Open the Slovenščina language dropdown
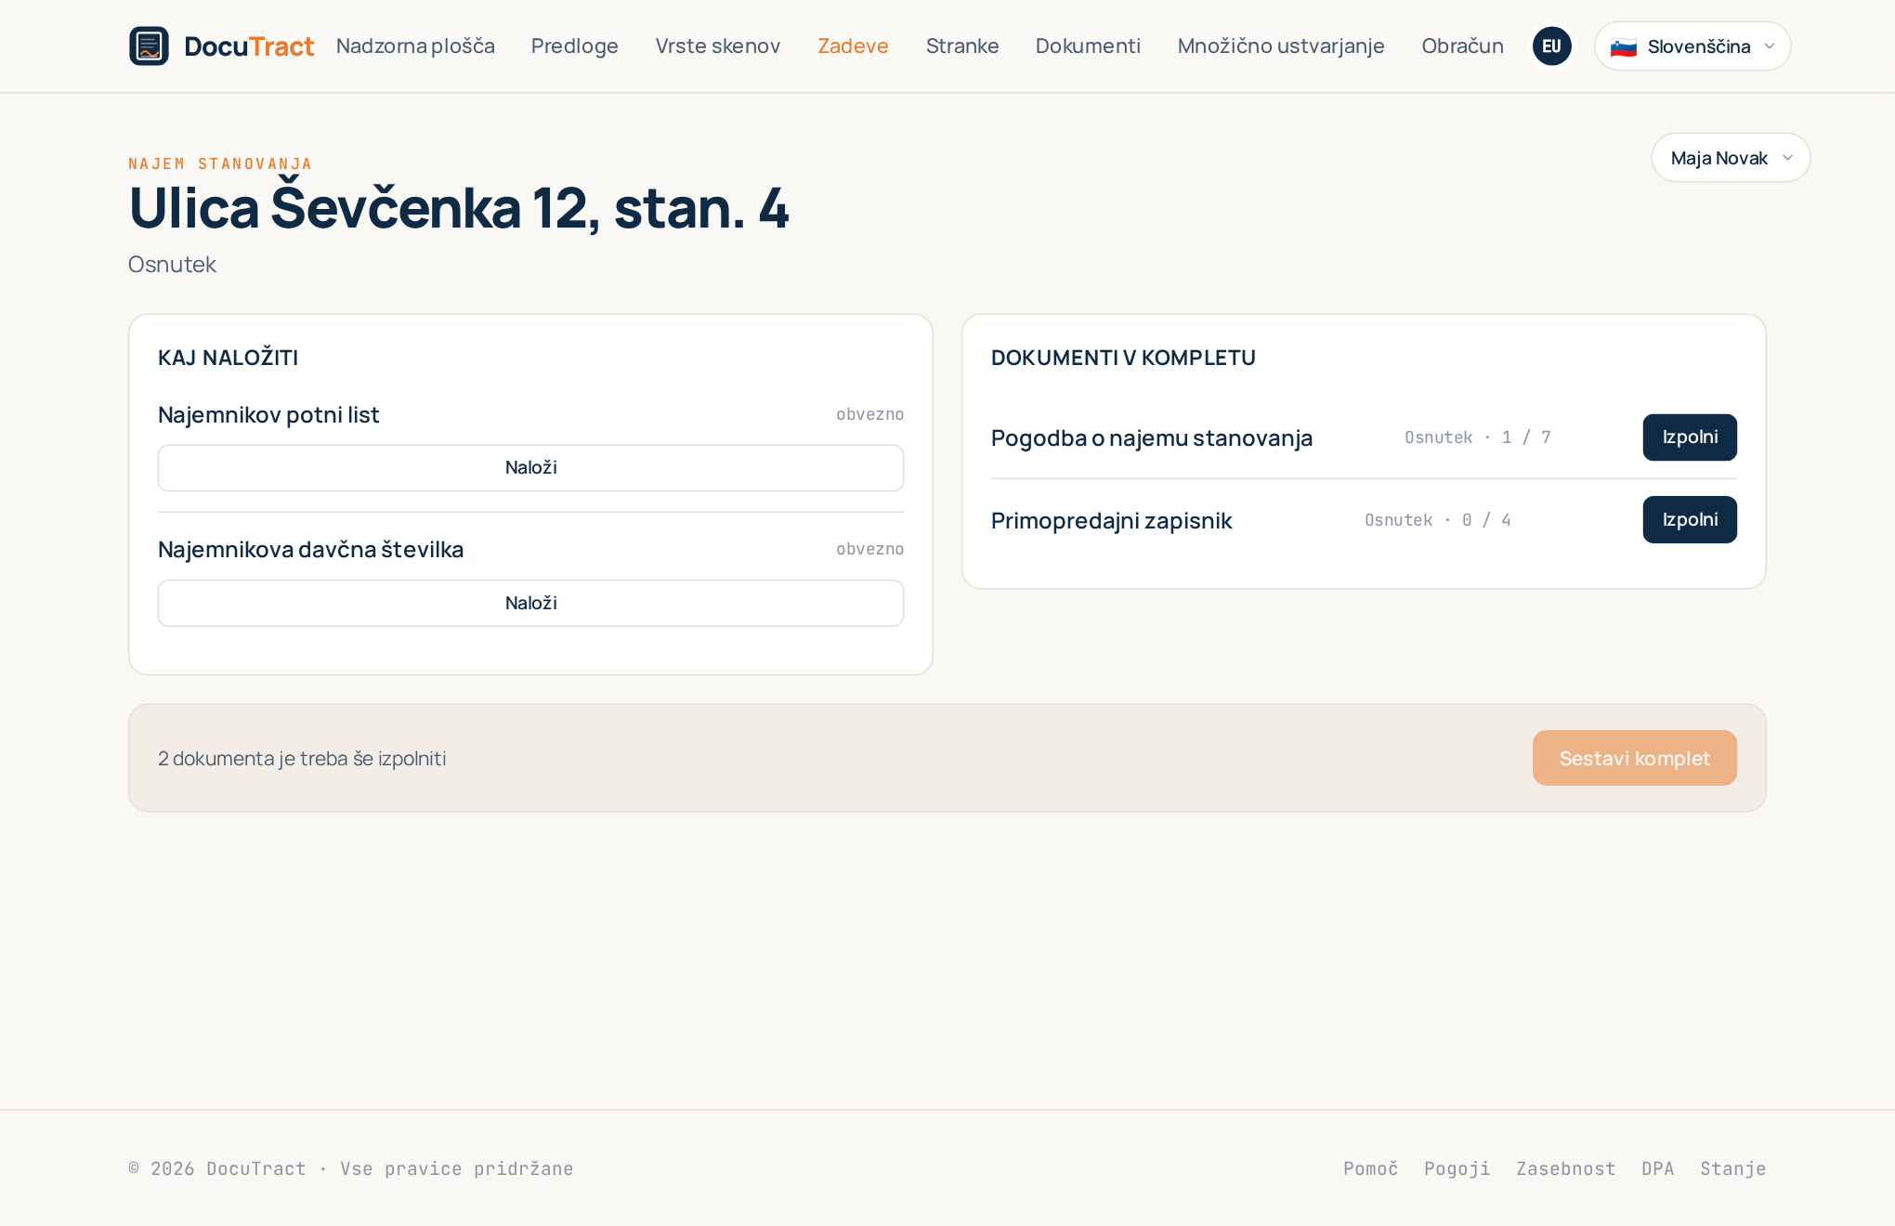Viewport: 1895px width, 1226px height. click(x=1692, y=46)
